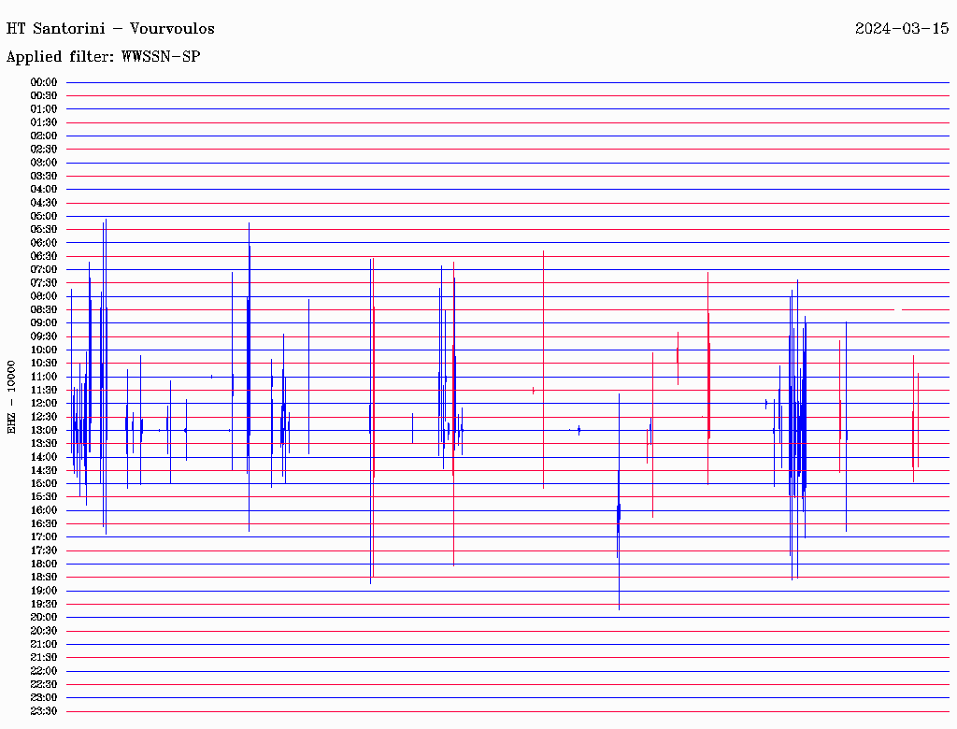Click the HT Santorini – Vourvoulos title

tap(110, 28)
